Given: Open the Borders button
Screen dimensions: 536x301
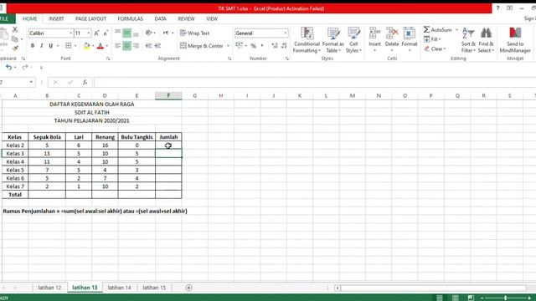Looking at the screenshot, I should pos(69,46).
